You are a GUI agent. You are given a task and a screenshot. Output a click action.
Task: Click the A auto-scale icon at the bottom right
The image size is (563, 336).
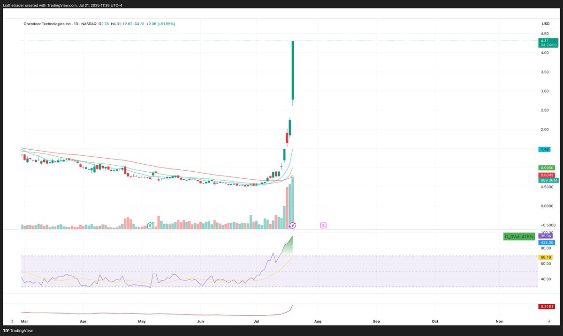548,321
